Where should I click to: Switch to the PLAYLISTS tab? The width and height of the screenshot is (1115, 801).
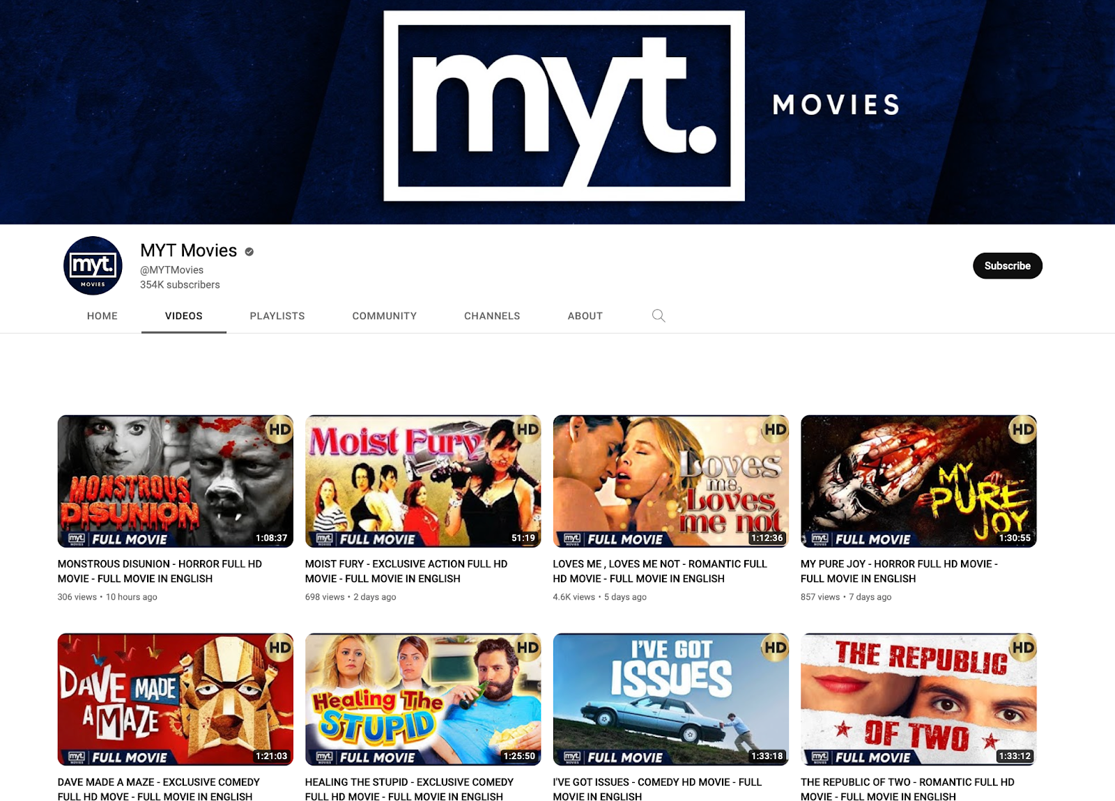277,316
